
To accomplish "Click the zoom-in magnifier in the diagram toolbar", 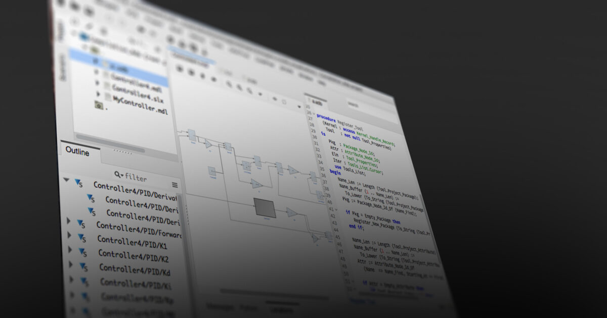I will pos(229,83).
